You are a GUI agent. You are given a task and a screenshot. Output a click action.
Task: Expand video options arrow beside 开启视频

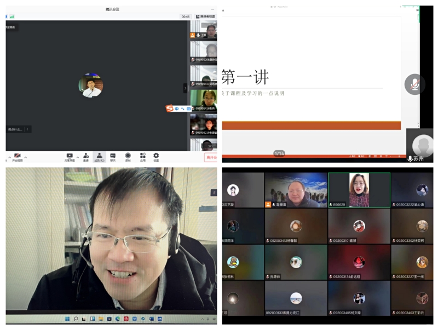point(25,157)
